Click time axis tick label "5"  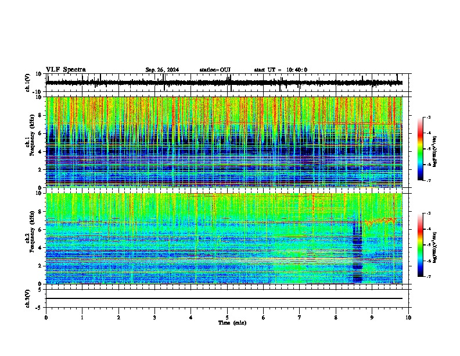pyautogui.click(x=227, y=318)
